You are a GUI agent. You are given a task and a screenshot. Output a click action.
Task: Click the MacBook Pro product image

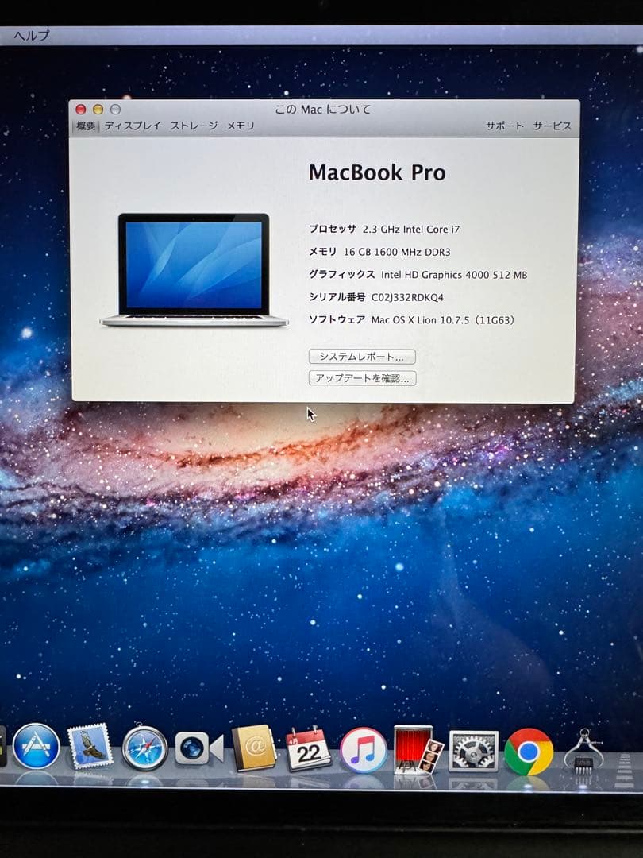click(x=194, y=266)
